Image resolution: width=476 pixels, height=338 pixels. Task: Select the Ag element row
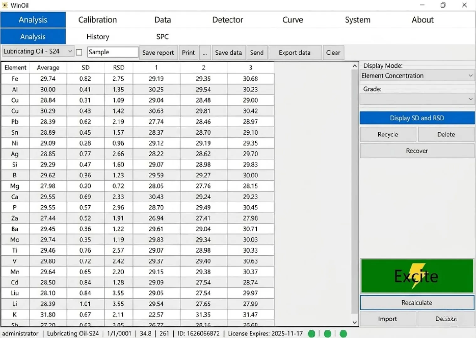138,154
